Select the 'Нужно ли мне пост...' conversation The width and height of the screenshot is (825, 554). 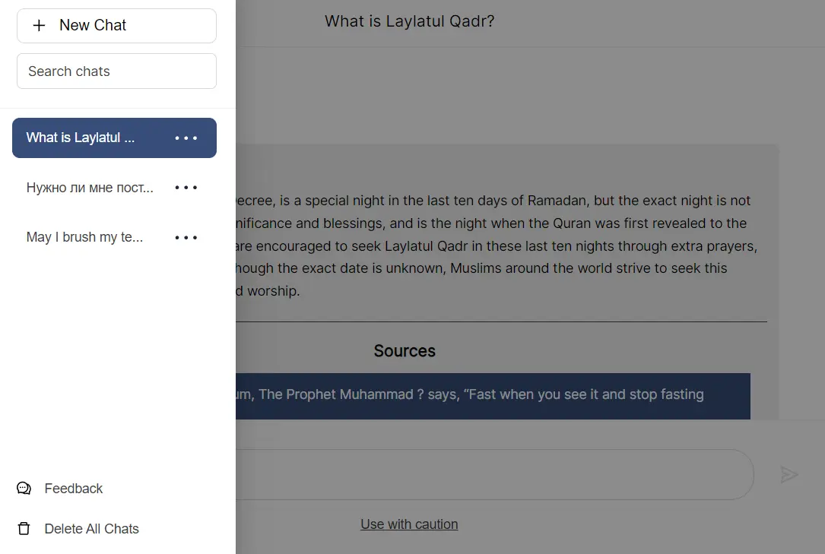coord(89,187)
